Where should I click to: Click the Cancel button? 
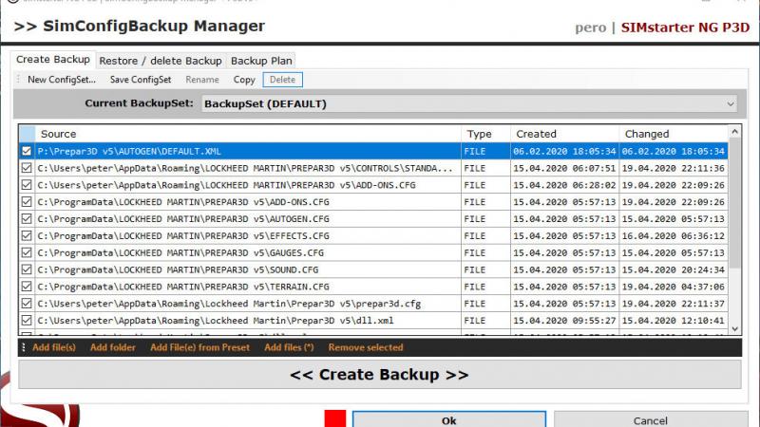coord(651,420)
